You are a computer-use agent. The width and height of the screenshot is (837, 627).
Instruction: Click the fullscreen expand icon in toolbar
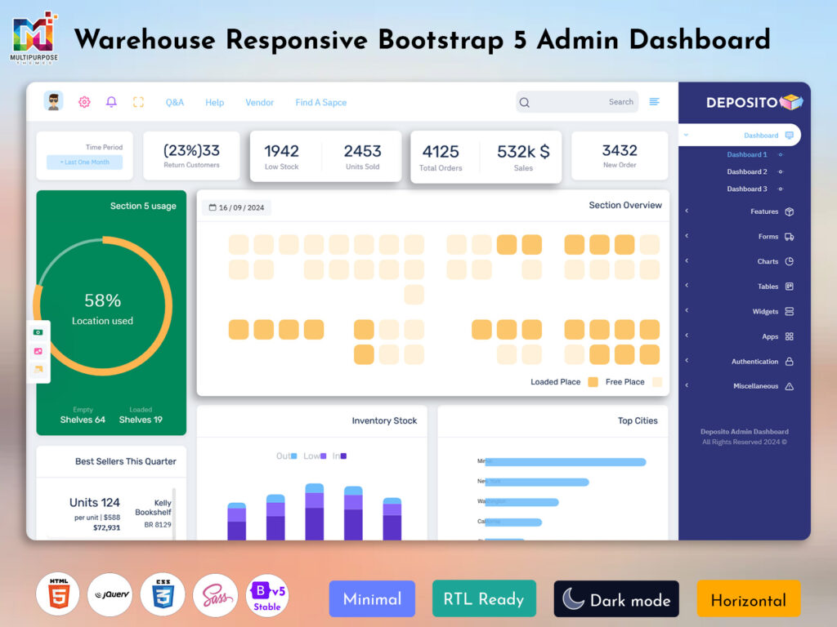point(139,101)
